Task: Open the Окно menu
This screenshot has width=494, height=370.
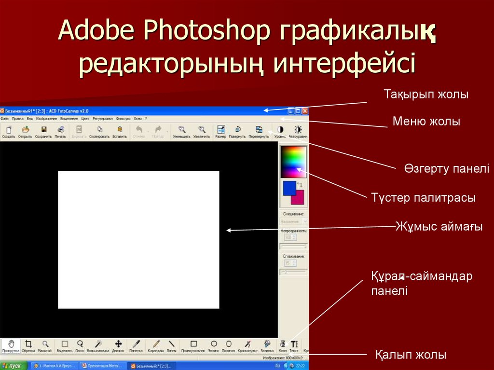Action: point(137,119)
